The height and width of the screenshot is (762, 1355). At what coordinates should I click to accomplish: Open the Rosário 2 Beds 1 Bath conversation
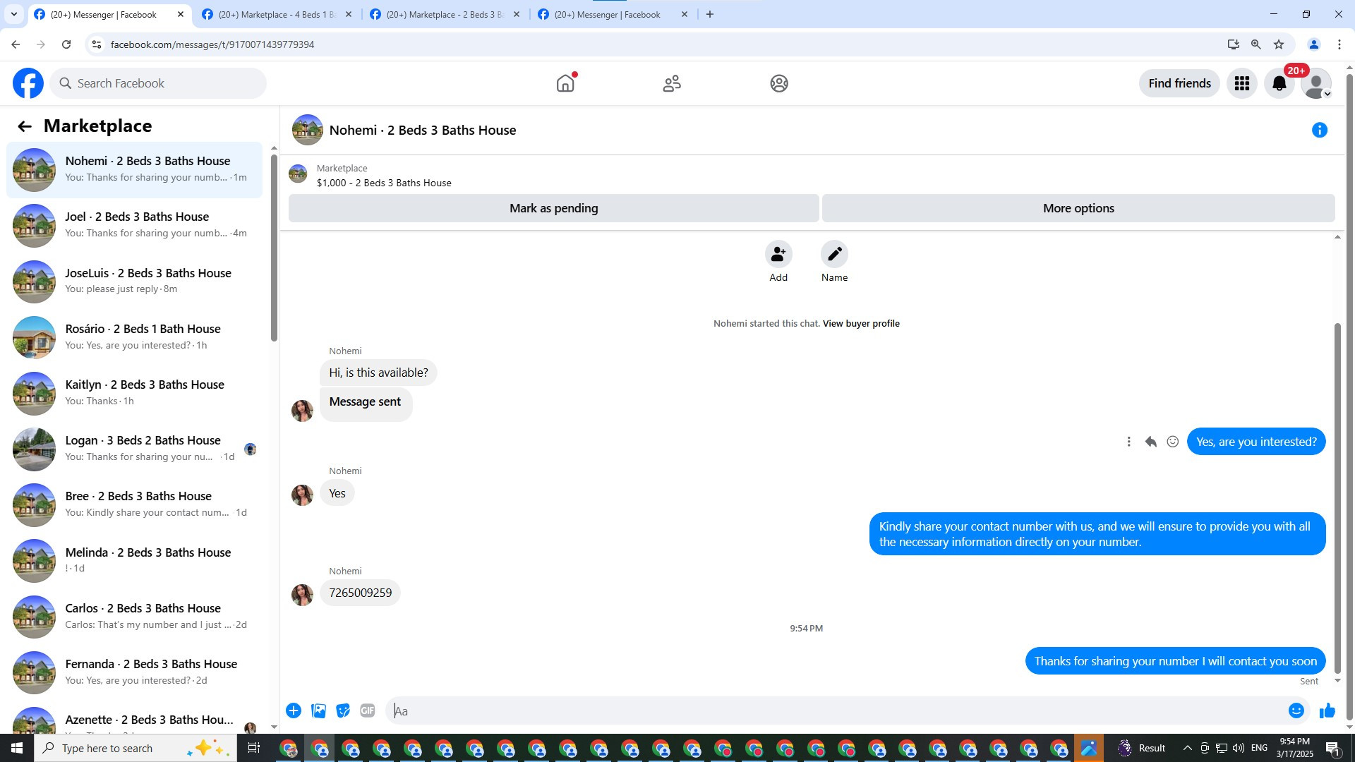point(134,337)
